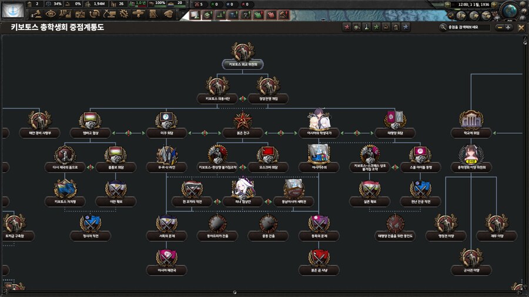Viewport: 529px width, 297px height.
Task: Click the country flag emblem in top-left
Action: [x=12, y=9]
